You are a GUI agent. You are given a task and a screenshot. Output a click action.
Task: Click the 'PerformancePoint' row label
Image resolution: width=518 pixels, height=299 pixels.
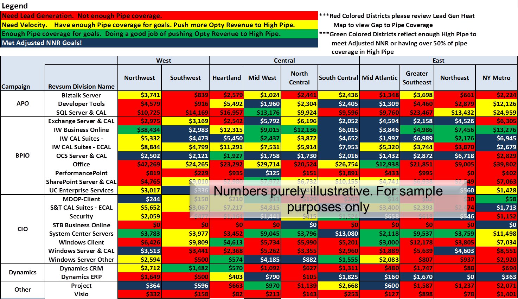(x=81, y=173)
